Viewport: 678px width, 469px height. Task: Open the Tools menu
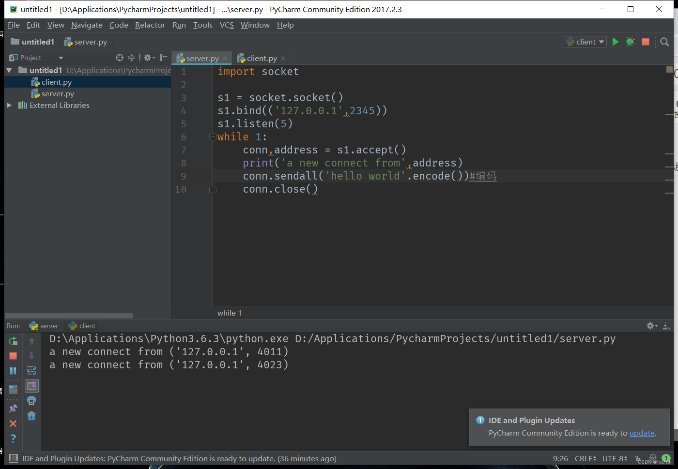[x=202, y=25]
